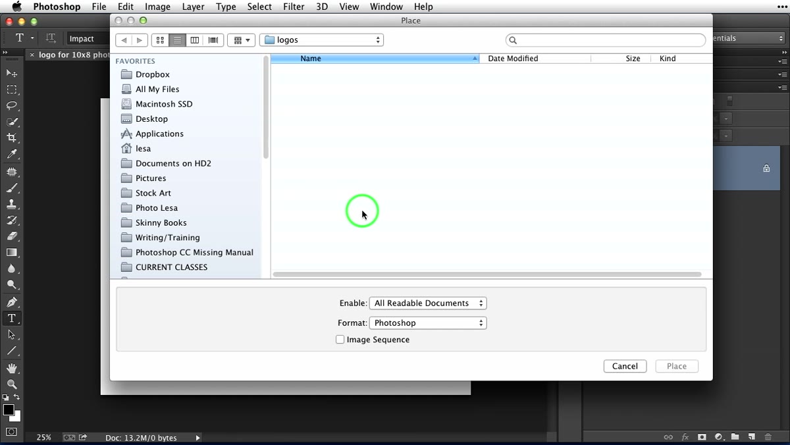Click the delete layer trash icon

click(x=768, y=437)
